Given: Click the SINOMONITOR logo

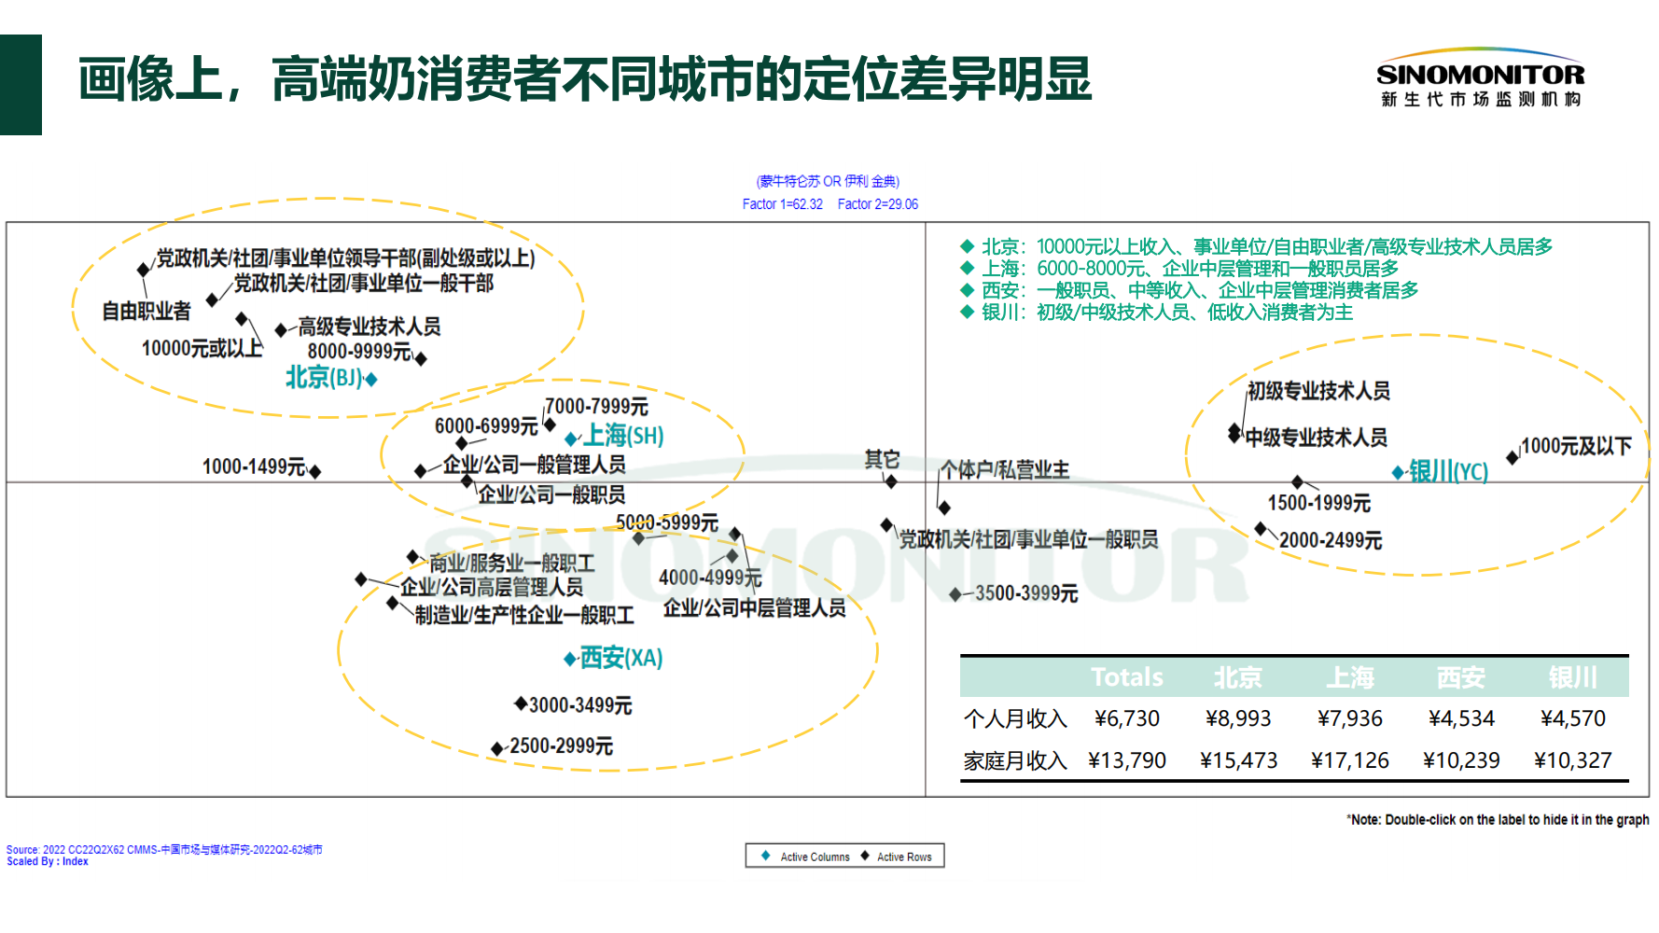Looking at the screenshot, I should click(1480, 79).
